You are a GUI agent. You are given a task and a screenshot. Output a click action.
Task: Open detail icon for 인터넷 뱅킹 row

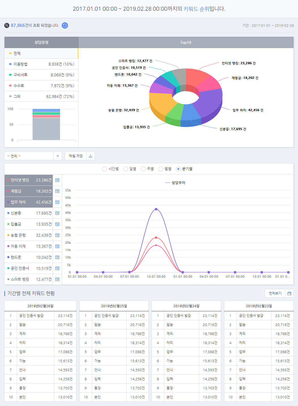(x=58, y=180)
